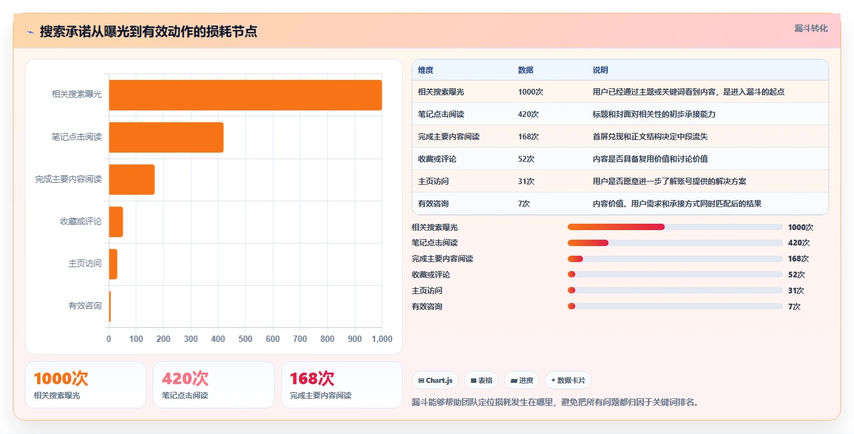Click description 内容是否具备复用价值和讨论价值
The height and width of the screenshot is (434, 854).
(650, 159)
